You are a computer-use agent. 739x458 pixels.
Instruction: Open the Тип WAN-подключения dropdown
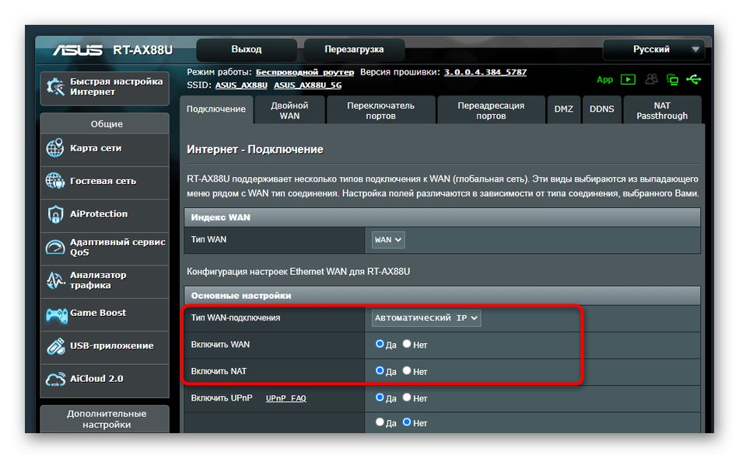click(426, 317)
